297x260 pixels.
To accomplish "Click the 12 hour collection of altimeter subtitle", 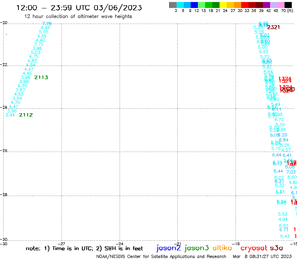I will (78, 16).
